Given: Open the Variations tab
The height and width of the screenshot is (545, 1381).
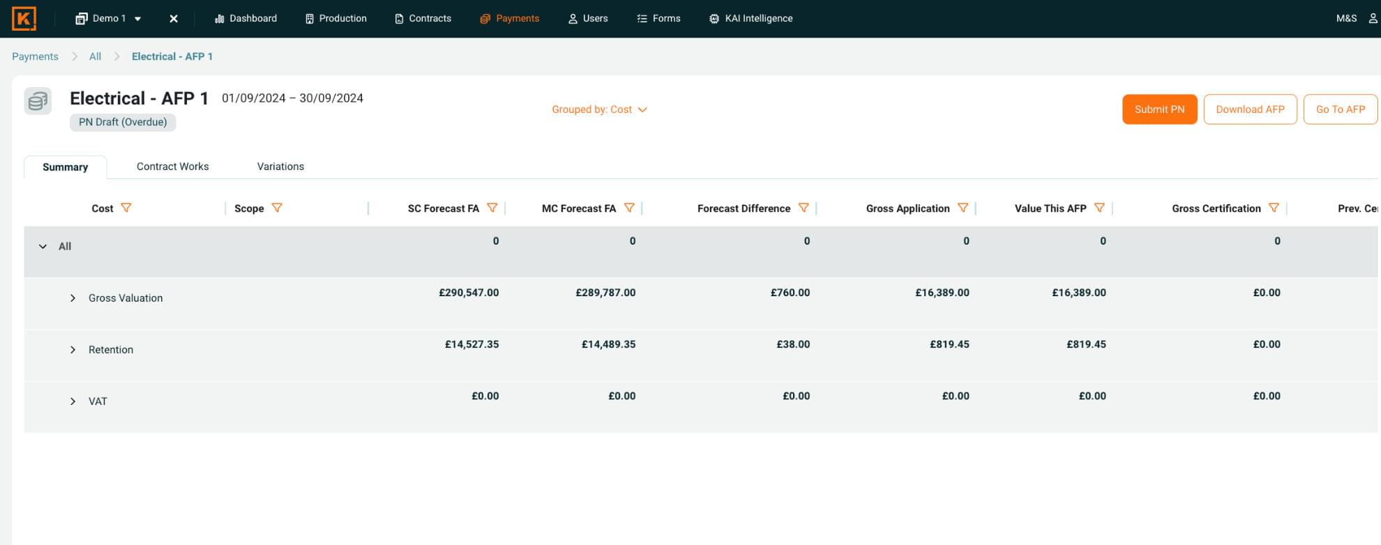Looking at the screenshot, I should tap(280, 167).
